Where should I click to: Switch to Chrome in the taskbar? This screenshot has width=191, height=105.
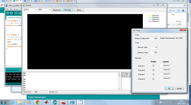pos(38,102)
